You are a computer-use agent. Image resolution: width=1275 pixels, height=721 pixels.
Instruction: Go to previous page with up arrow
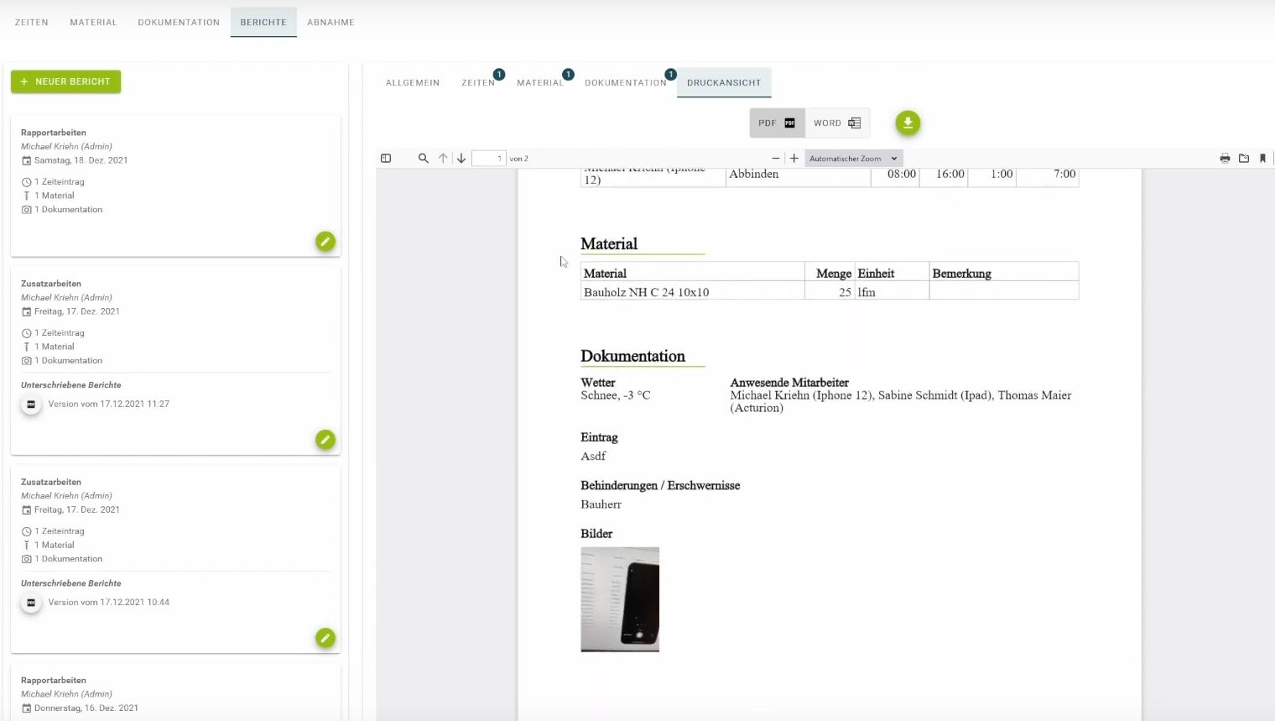(443, 158)
